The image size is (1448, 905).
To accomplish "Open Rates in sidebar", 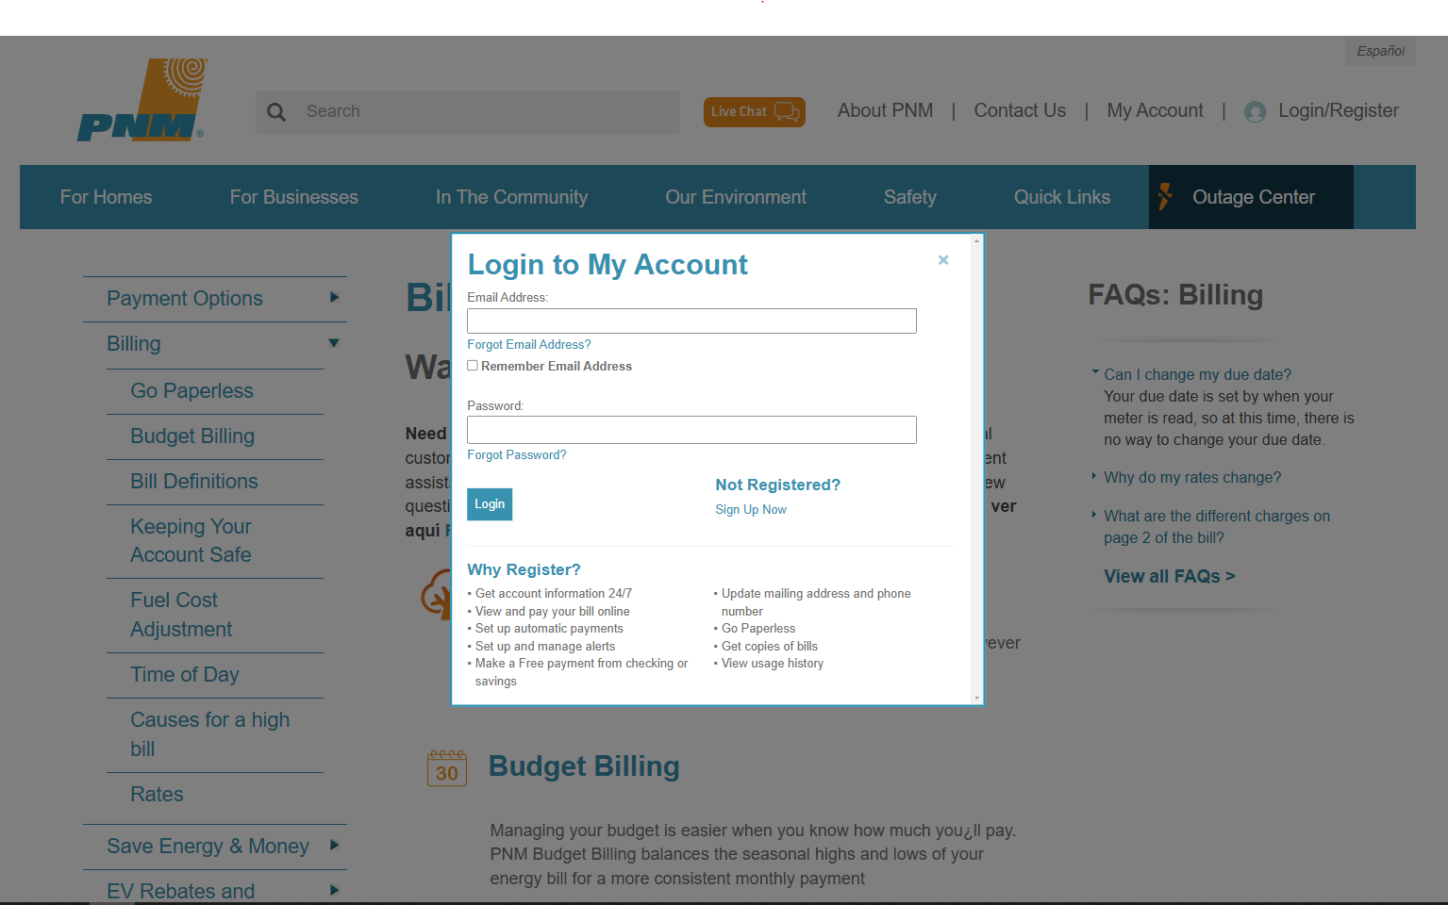I will (157, 794).
